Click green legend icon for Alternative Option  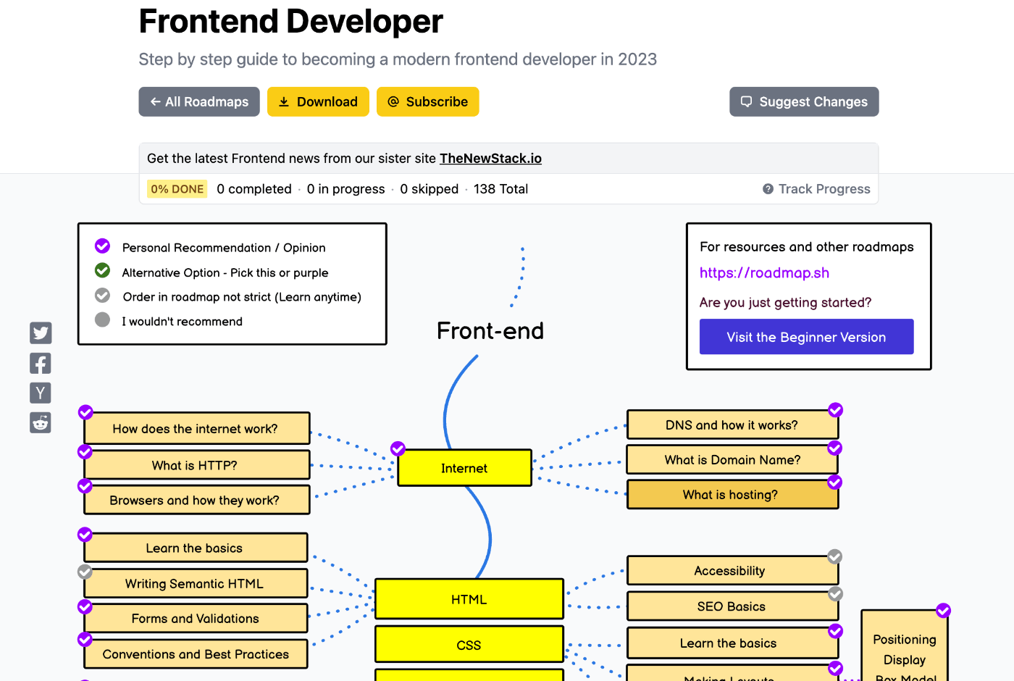[103, 270]
